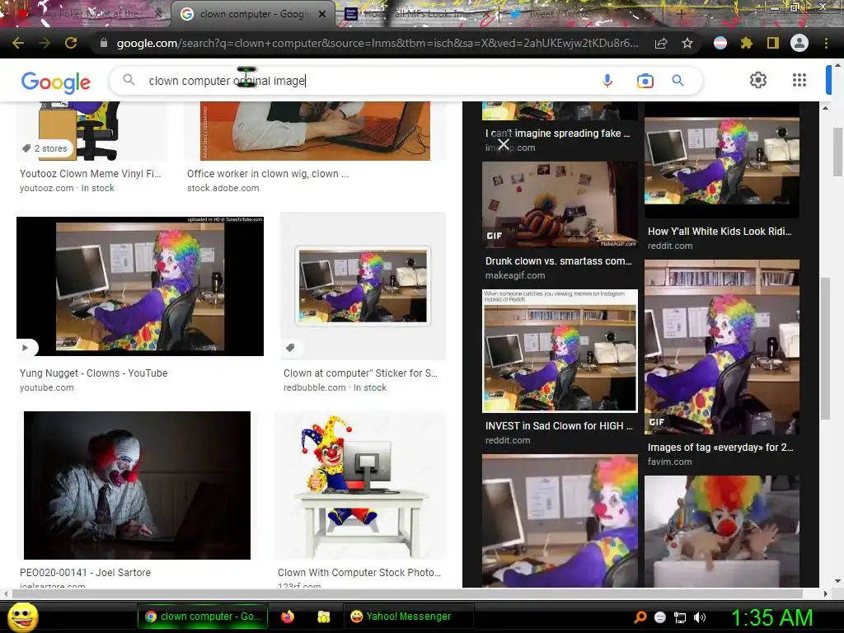Image resolution: width=844 pixels, height=633 pixels.
Task: Open Clown With Computer Stock Photo link
Action: [x=359, y=572]
